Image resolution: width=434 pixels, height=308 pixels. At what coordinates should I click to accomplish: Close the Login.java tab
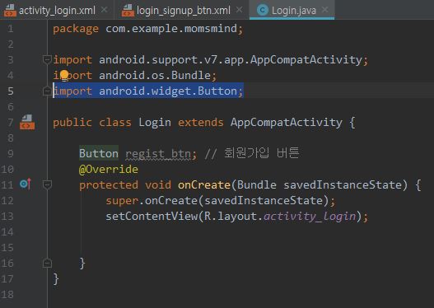point(325,10)
